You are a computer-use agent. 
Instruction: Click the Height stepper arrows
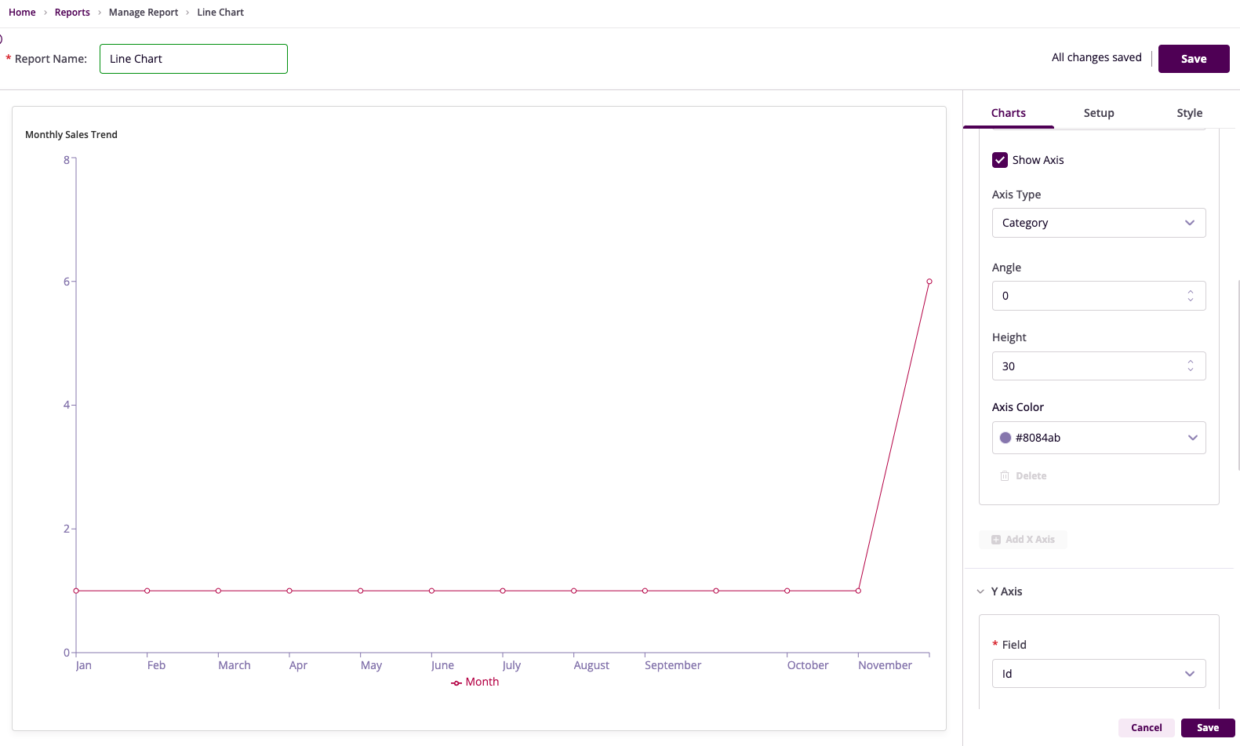(1191, 366)
